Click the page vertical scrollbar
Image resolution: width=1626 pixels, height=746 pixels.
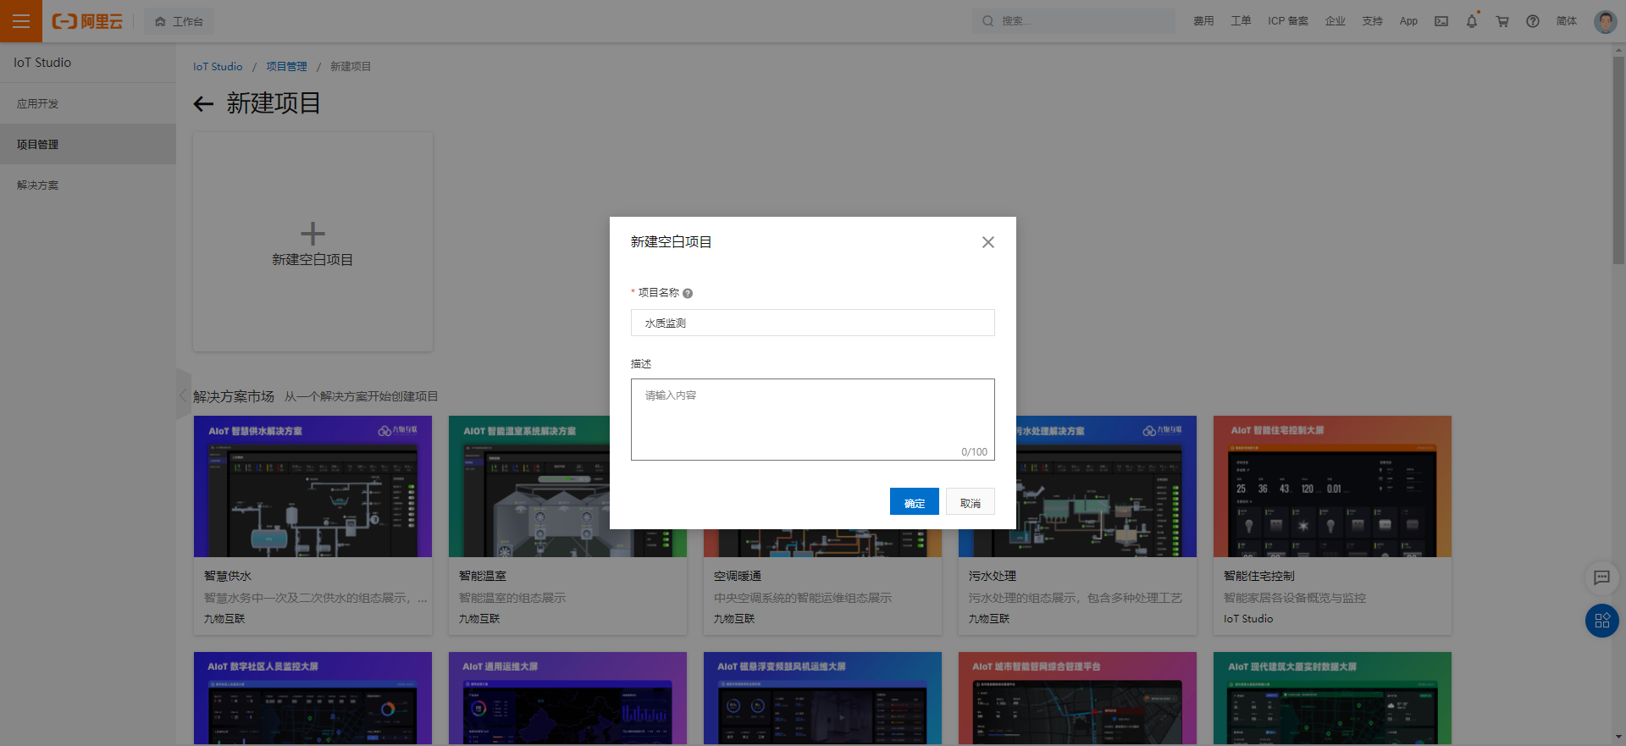point(1618,161)
